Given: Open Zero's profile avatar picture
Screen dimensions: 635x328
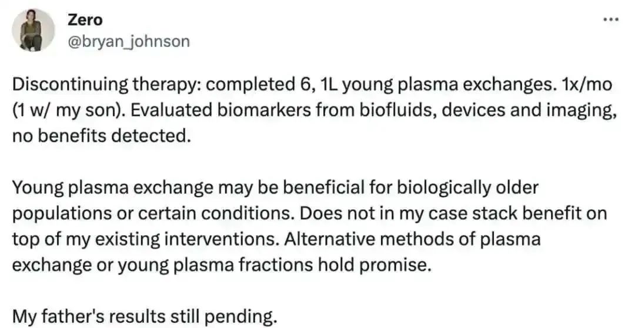Looking at the screenshot, I should [33, 31].
